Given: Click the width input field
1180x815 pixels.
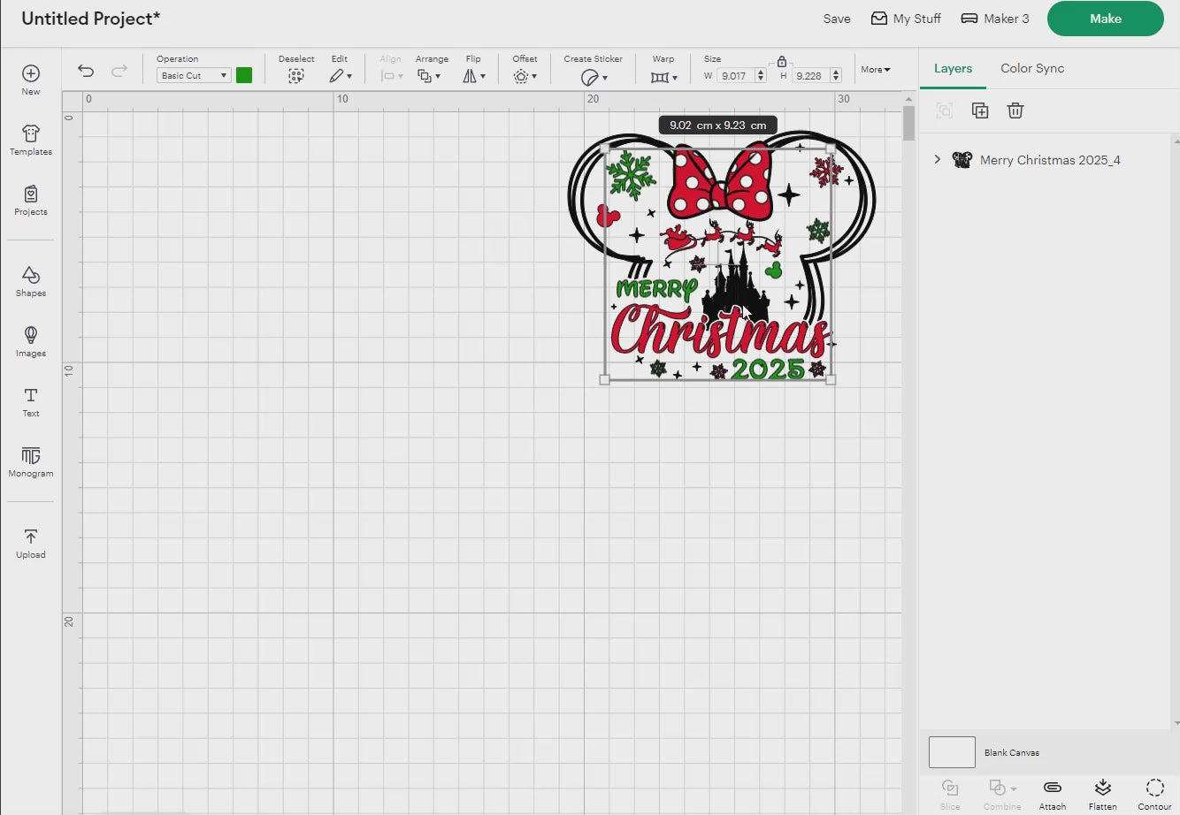Looking at the screenshot, I should click(735, 76).
